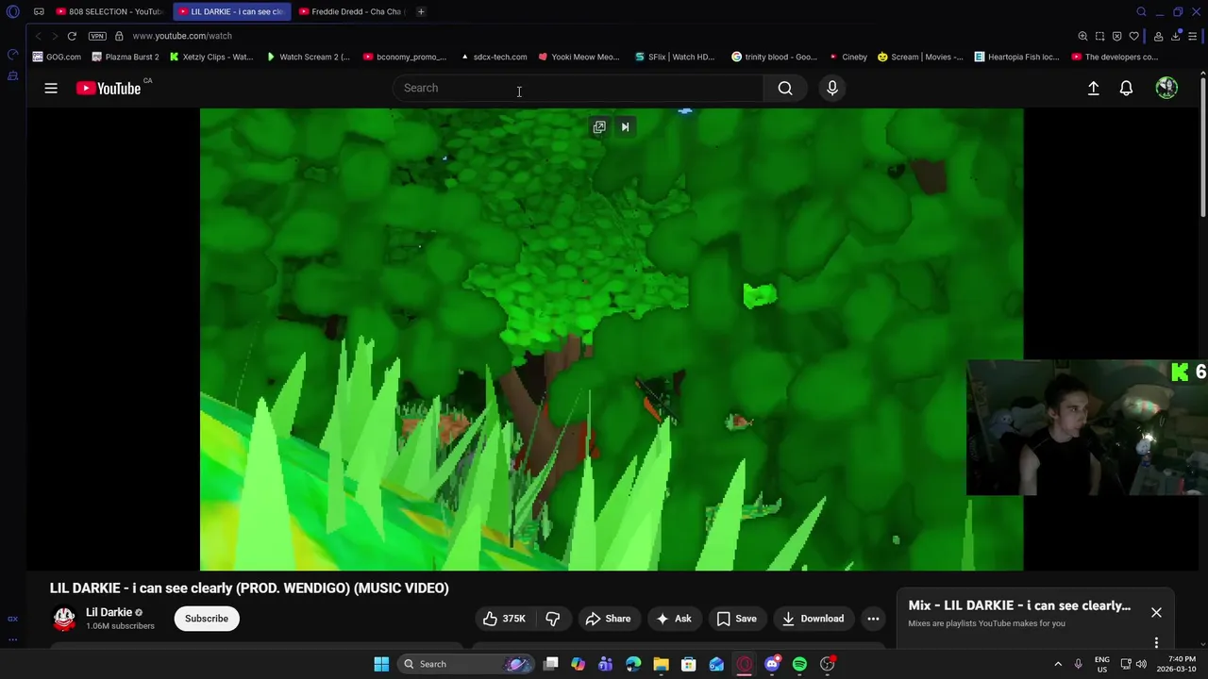Subscribe to Lil Darkie channel
Viewport: 1208px width, 679px height.
(207, 619)
